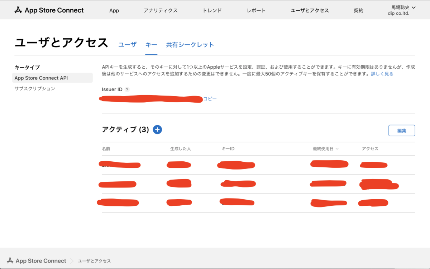Click the 生成した人 column header
Image resolution: width=430 pixels, height=269 pixels.
181,148
